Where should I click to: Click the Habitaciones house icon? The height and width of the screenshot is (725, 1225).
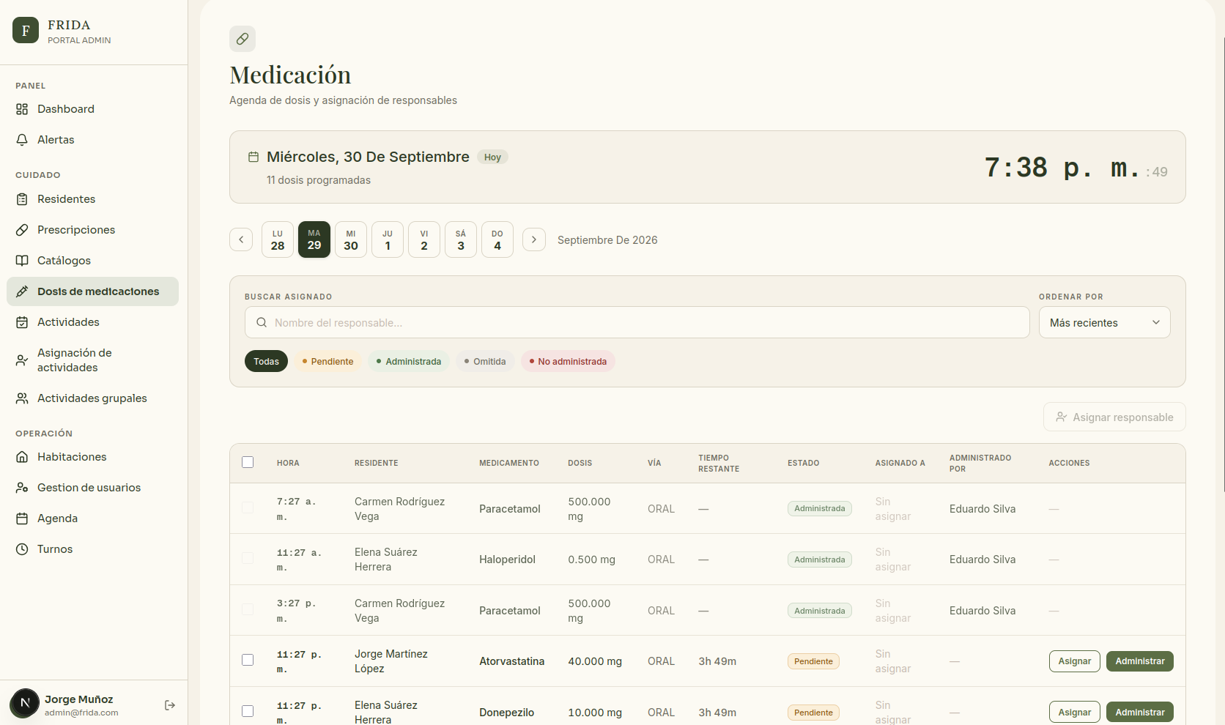click(x=22, y=457)
